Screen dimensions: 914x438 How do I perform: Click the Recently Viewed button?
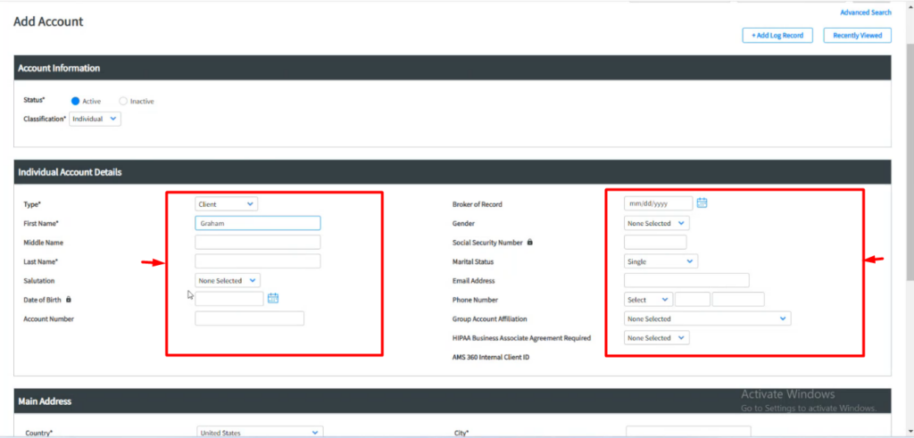pos(857,36)
